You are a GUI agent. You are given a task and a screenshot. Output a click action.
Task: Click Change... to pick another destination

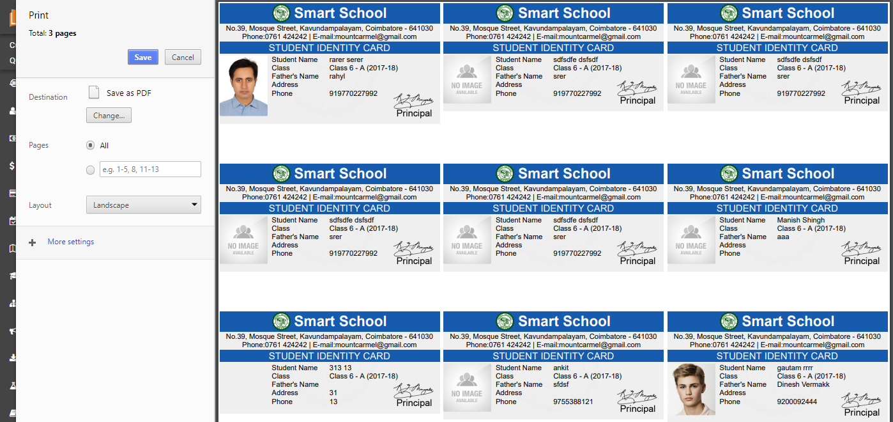pyautogui.click(x=109, y=116)
